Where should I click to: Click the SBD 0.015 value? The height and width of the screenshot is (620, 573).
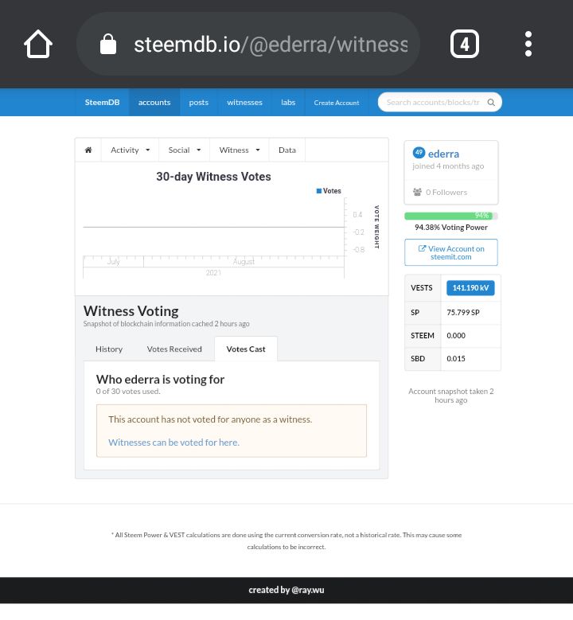(x=456, y=359)
